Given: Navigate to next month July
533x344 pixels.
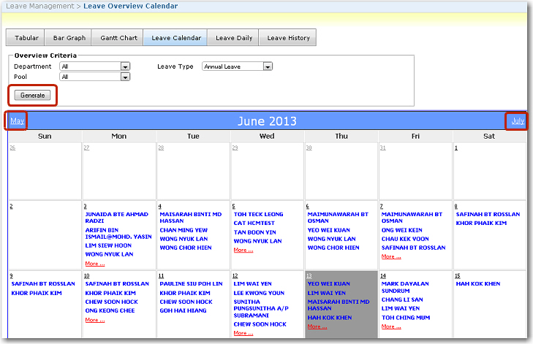Looking at the screenshot, I should (518, 121).
